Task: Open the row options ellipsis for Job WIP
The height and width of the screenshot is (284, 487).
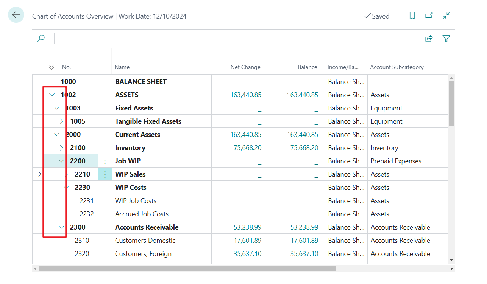Action: 105,161
